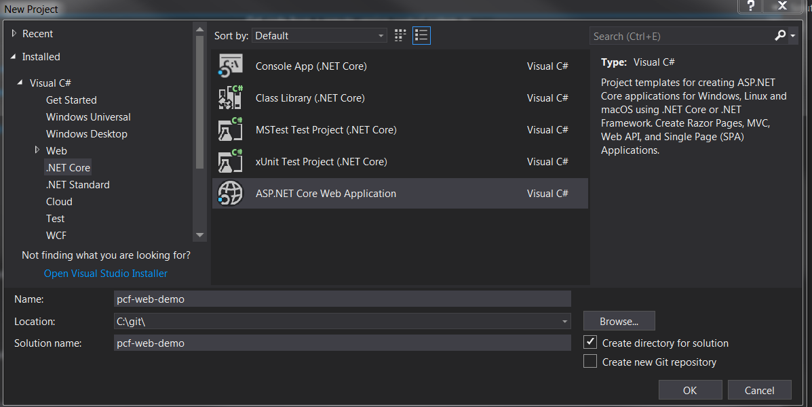Viewport: 812px width, 407px height.
Task: Click OK to create project
Action: click(691, 390)
